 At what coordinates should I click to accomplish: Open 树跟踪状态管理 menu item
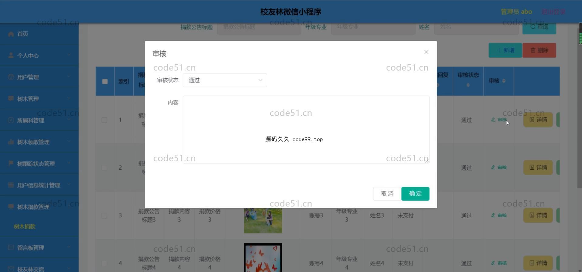coord(39,164)
